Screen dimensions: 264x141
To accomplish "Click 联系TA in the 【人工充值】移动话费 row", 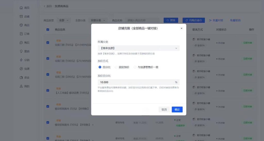I will pyautogui.click(x=200, y=93).
